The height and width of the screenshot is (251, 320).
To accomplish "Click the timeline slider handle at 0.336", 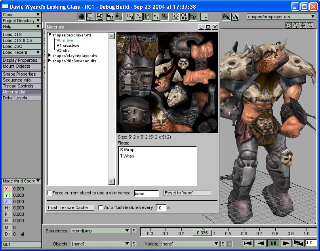I will (x=202, y=233).
